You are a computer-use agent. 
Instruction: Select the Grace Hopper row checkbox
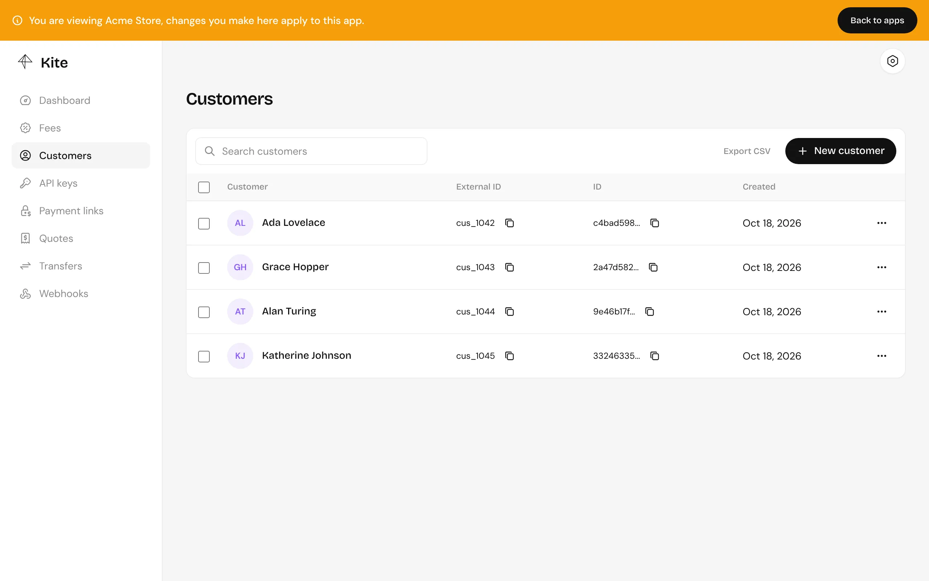click(x=204, y=268)
